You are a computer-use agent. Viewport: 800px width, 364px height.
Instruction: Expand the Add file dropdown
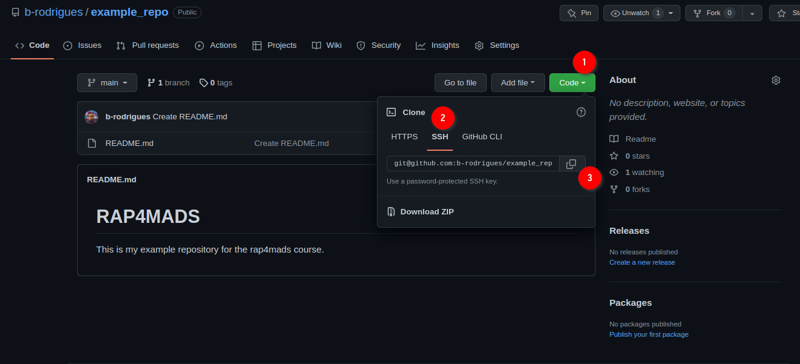point(518,83)
